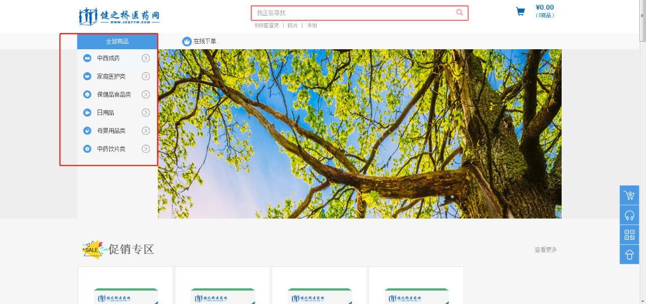Expand the 中药饮片类 category arrow

[x=146, y=149]
